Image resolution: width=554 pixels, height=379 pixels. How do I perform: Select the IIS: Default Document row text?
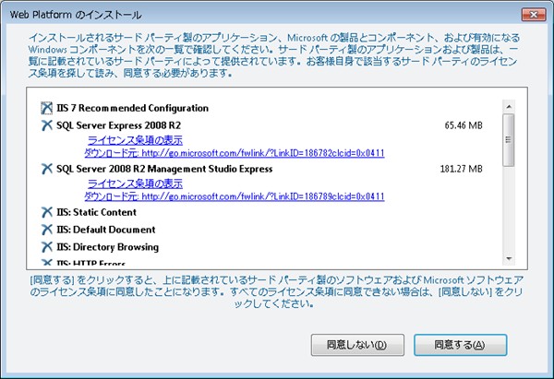coord(106,230)
